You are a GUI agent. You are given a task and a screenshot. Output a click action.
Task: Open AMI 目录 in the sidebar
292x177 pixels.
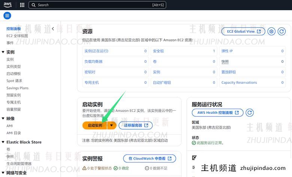click(x=13, y=133)
